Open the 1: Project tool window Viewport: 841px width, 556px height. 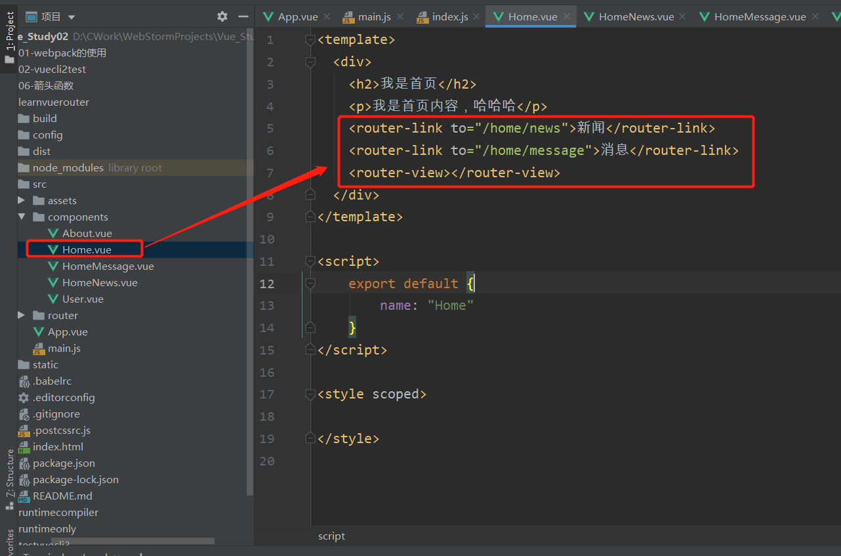[x=9, y=36]
